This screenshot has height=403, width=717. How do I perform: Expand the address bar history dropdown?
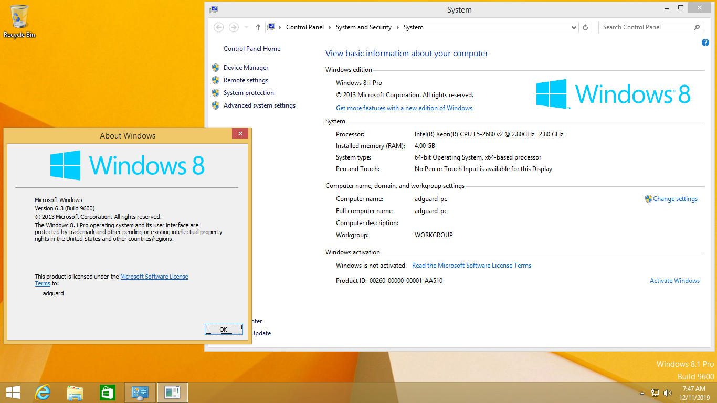click(x=574, y=27)
